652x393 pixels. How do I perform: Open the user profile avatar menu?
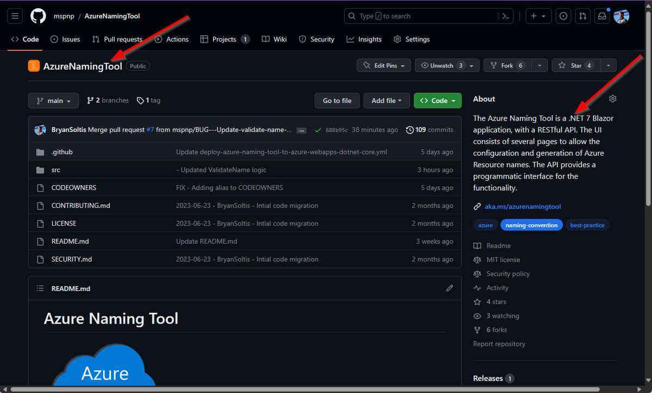point(622,16)
